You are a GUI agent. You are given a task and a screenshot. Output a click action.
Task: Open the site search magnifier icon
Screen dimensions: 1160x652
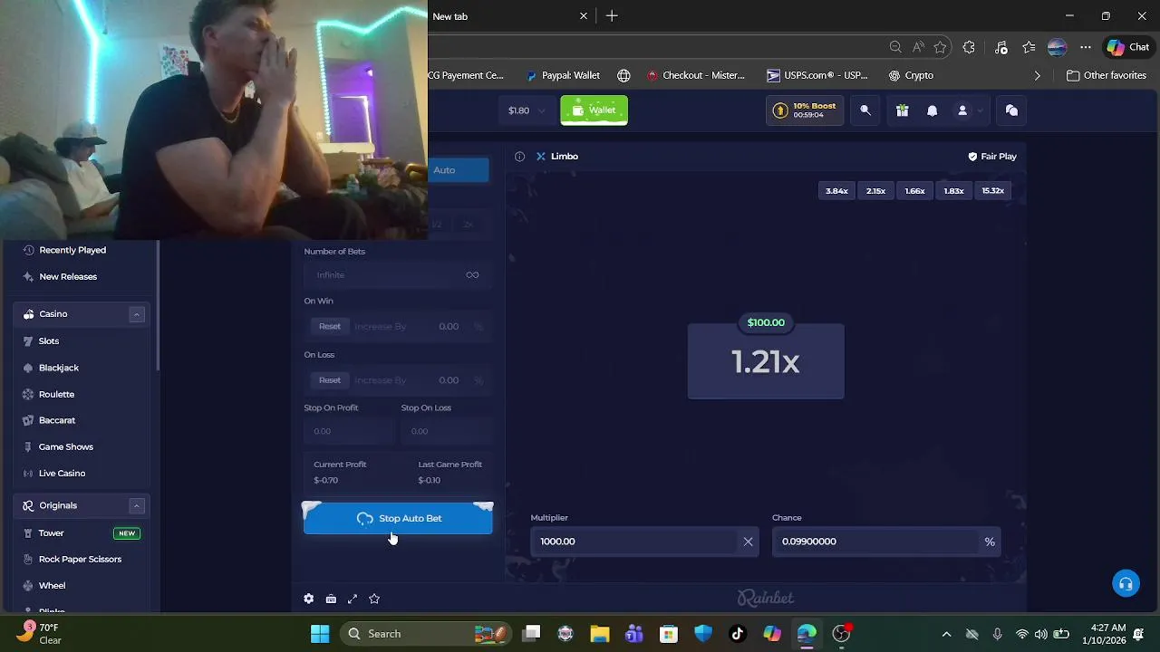coord(865,110)
